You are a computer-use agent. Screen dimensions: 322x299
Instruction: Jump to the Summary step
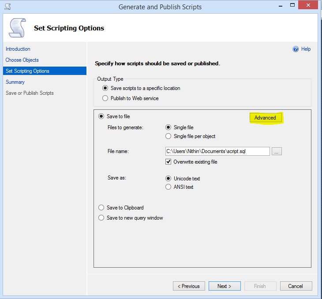click(x=15, y=82)
